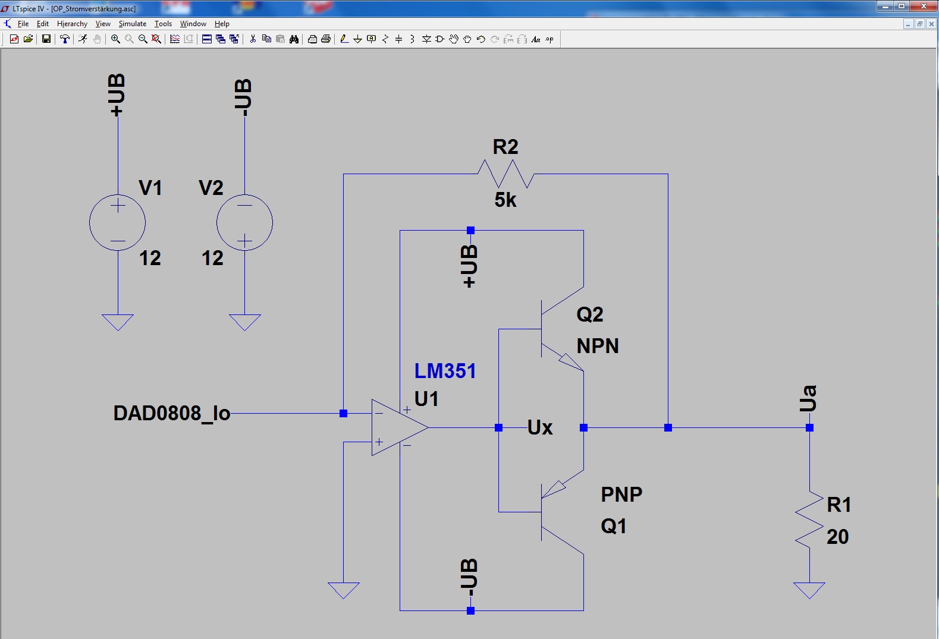Click the U1 op-amp triangle symbol
Image resolution: width=939 pixels, height=639 pixels.
pyautogui.click(x=400, y=427)
